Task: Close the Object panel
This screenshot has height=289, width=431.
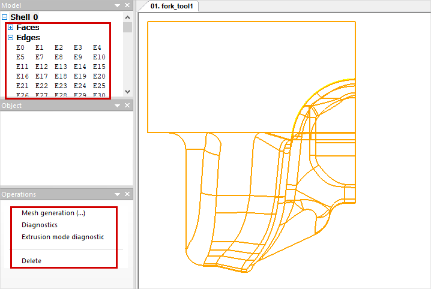Action: tap(127, 106)
